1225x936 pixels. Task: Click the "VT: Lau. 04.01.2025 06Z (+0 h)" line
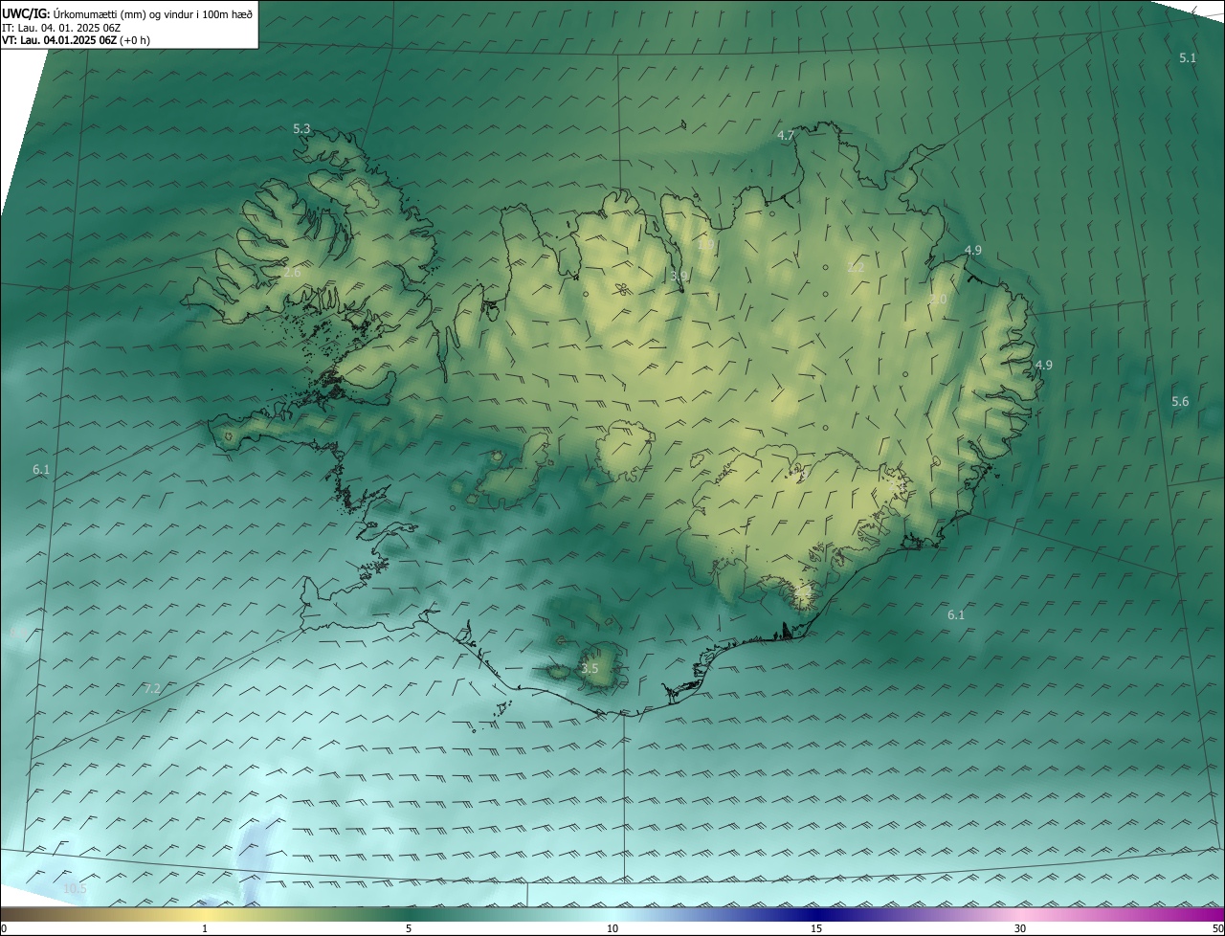[x=76, y=40]
